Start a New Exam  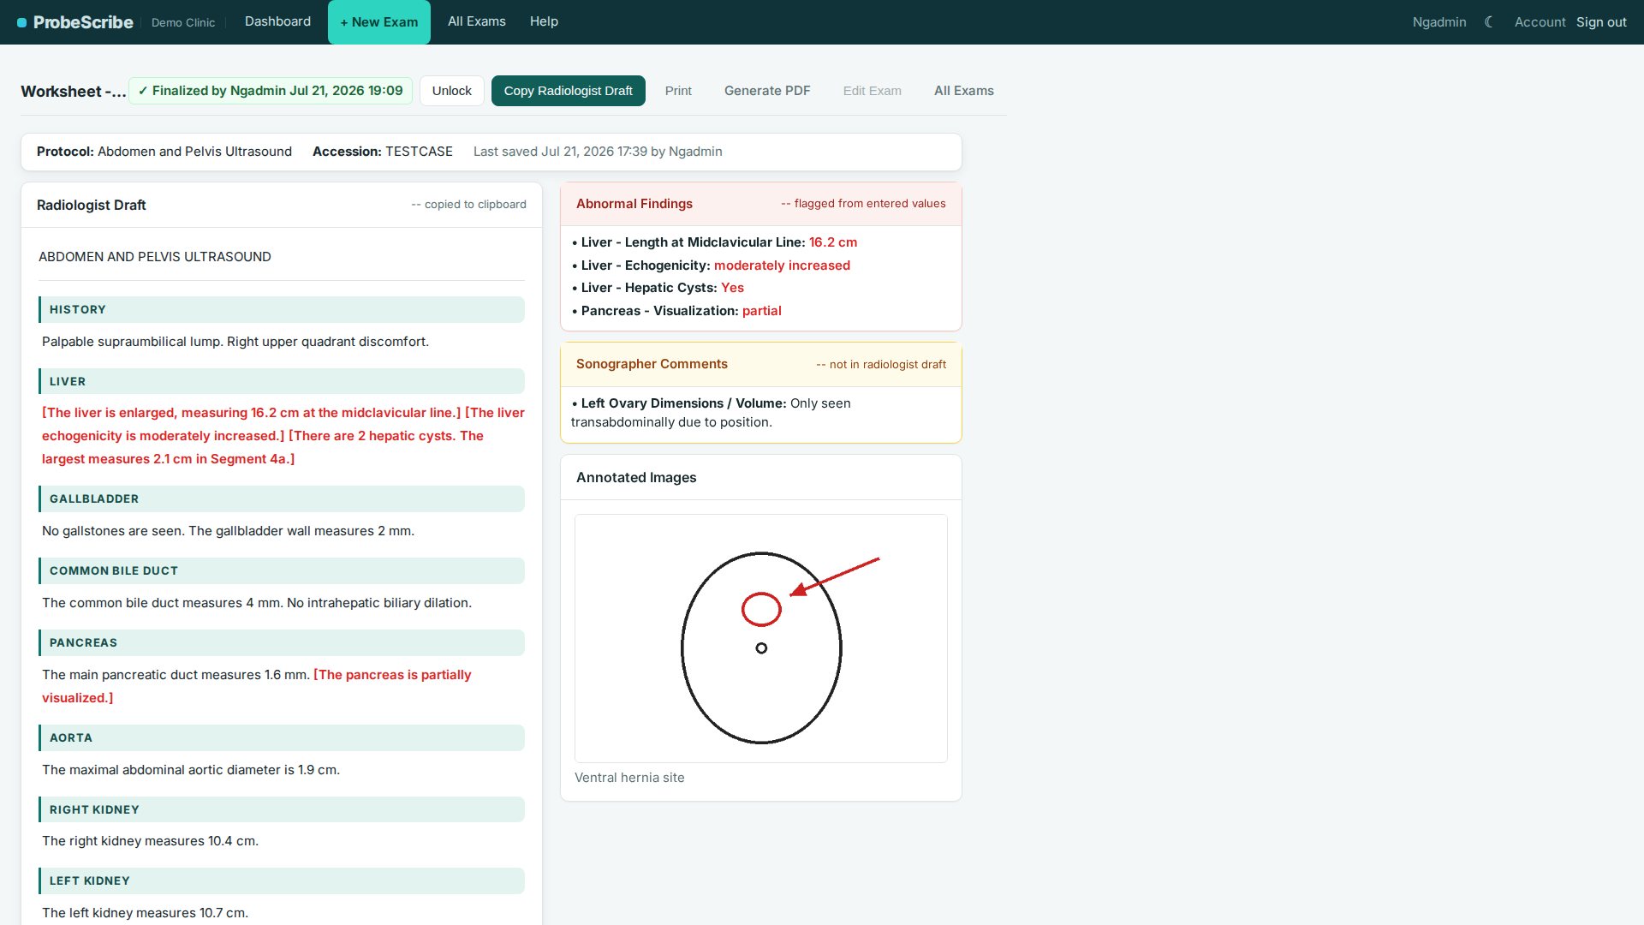[379, 22]
